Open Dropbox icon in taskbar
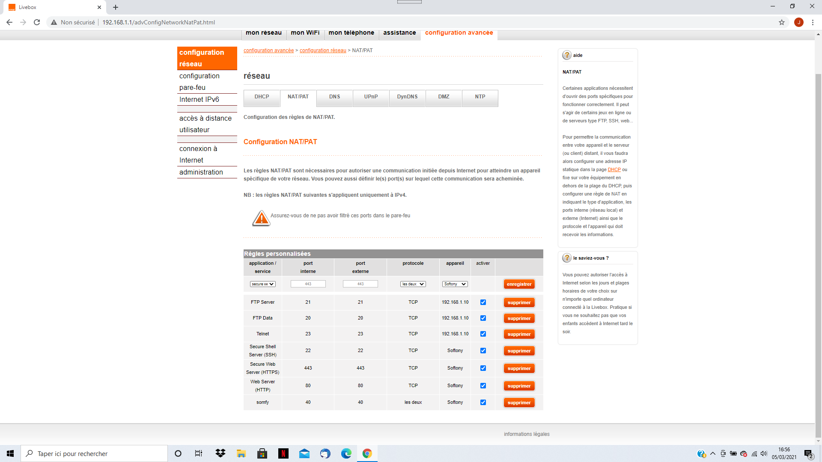The width and height of the screenshot is (822, 462). coord(220,453)
